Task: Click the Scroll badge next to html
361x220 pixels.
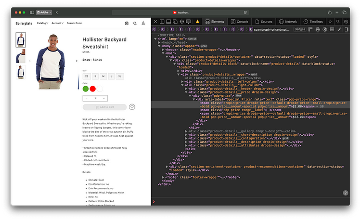Action: tap(192, 39)
